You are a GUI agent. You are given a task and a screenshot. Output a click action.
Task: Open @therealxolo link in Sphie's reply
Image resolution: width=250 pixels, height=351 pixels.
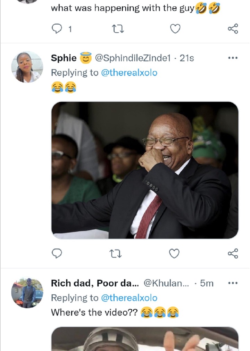coord(129,73)
